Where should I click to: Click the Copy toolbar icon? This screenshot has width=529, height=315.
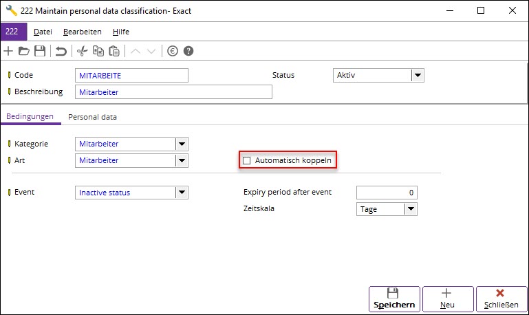tap(98, 52)
